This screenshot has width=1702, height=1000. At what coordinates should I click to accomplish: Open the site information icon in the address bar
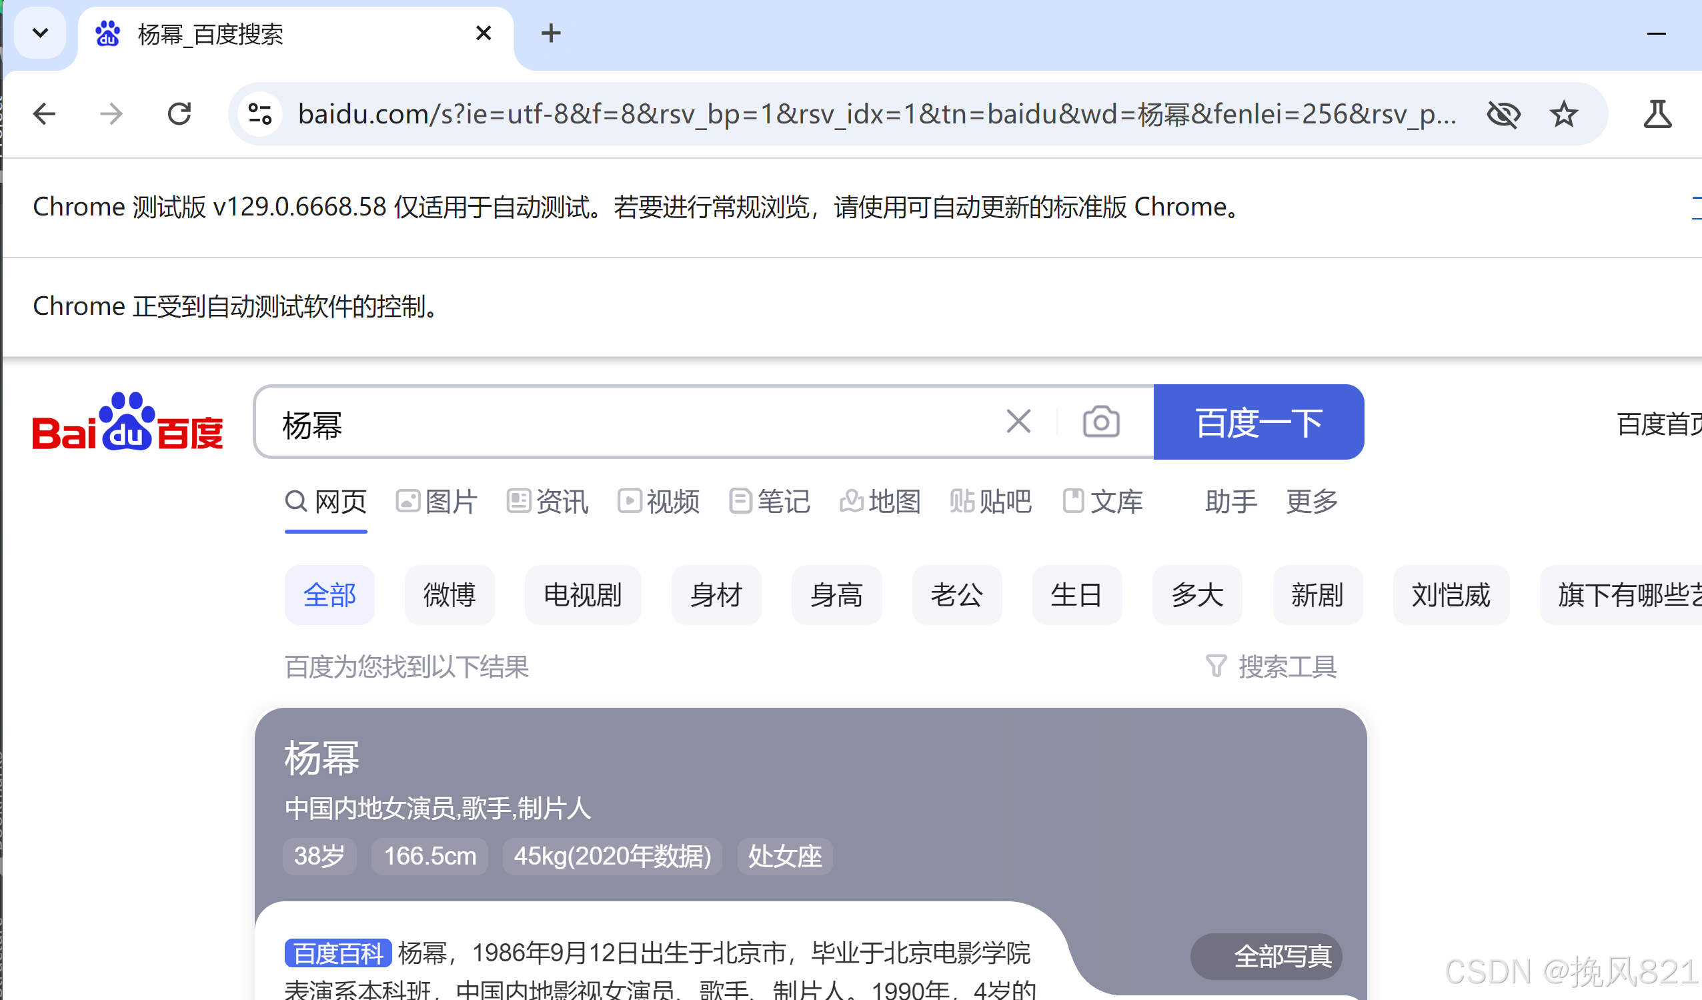coord(260,113)
